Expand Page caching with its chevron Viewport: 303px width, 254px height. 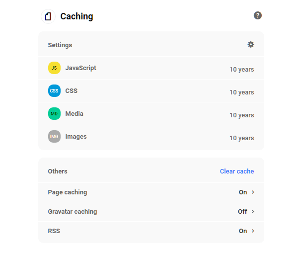253,192
